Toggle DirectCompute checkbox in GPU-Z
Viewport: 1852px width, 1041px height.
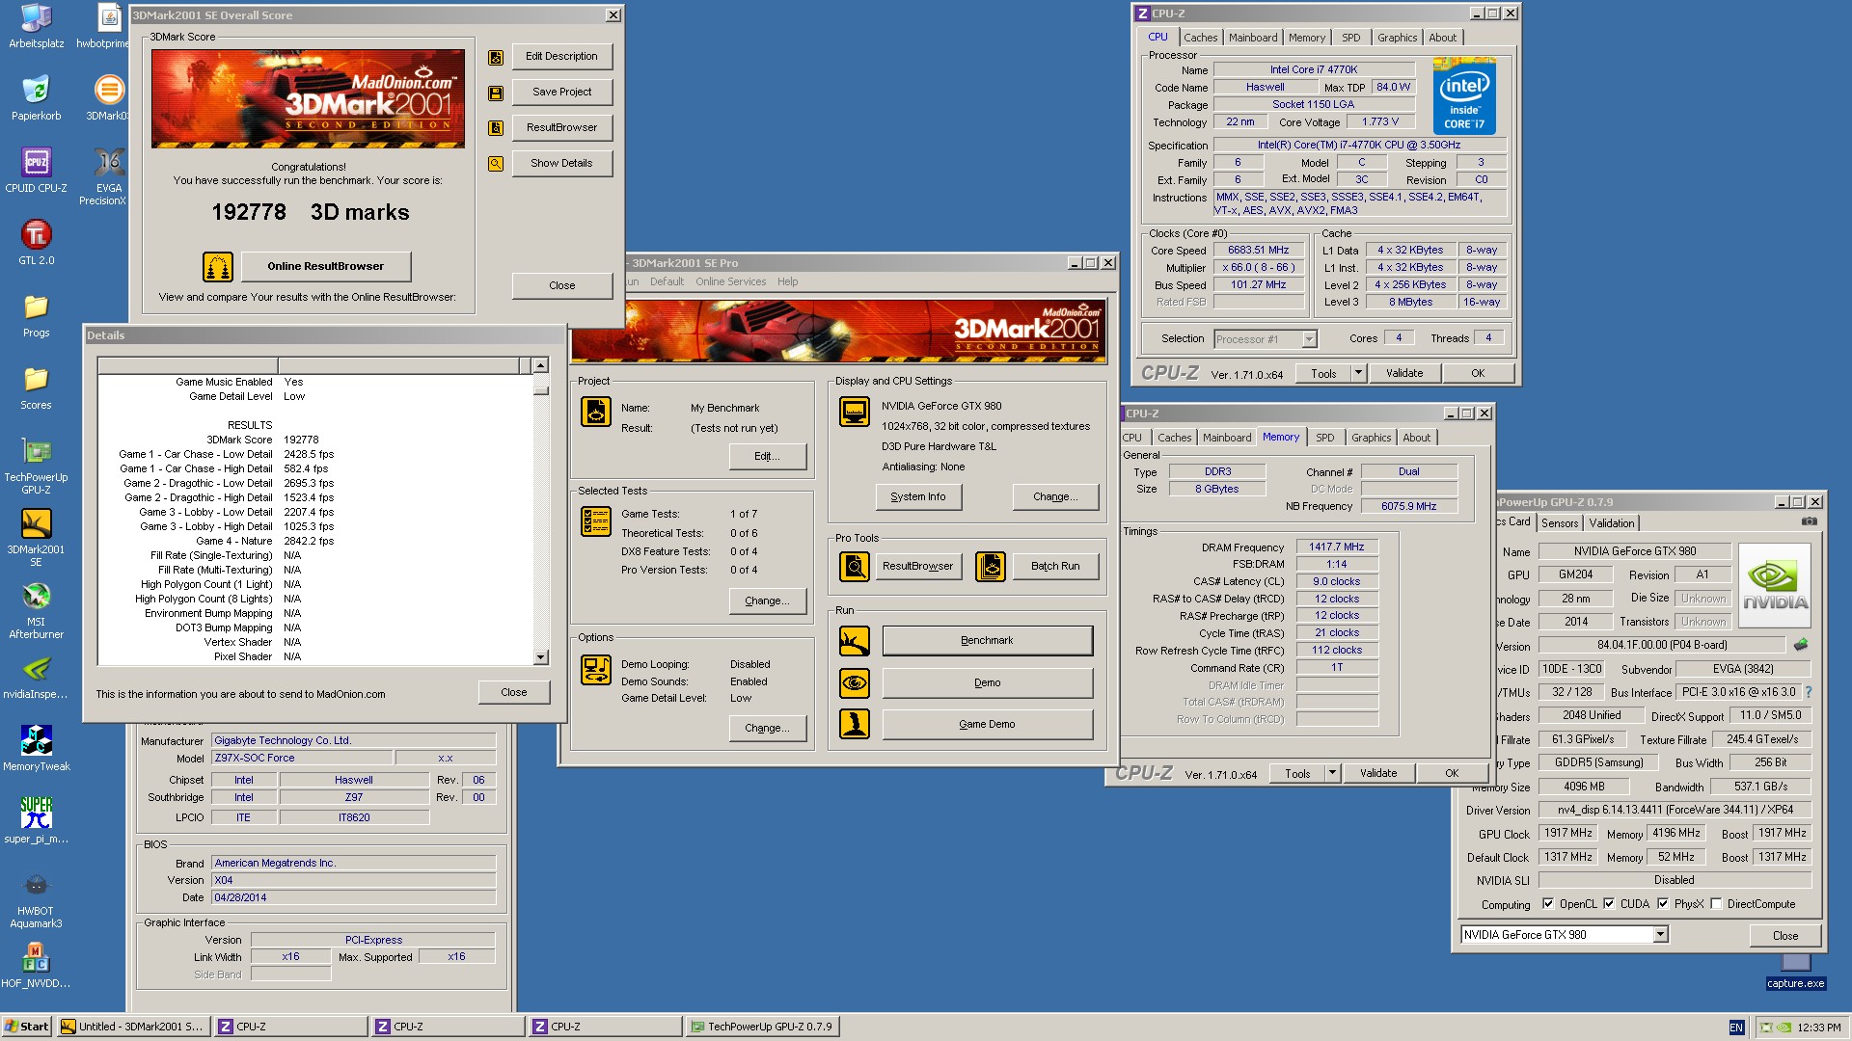click(1716, 904)
